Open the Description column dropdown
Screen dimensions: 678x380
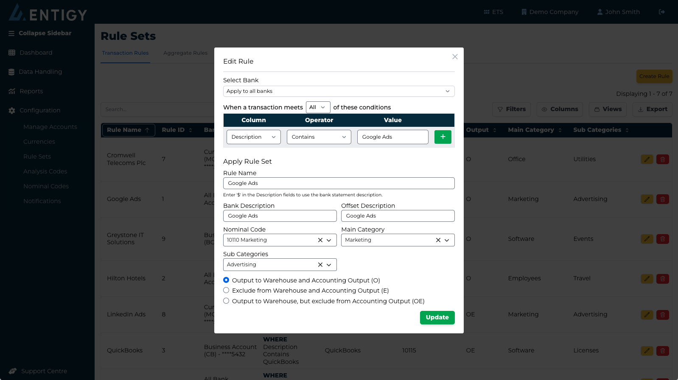pyautogui.click(x=253, y=137)
